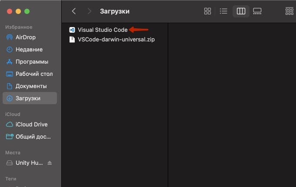The image size is (296, 187).
Task: Switch Finder to icon grid view
Action: pyautogui.click(x=207, y=11)
